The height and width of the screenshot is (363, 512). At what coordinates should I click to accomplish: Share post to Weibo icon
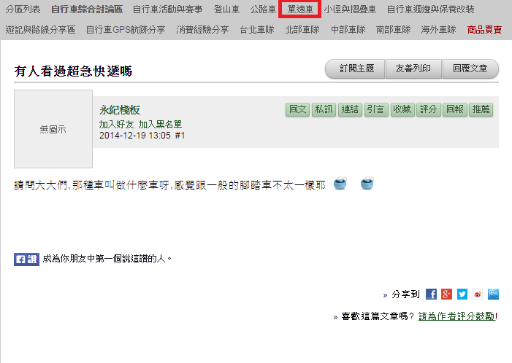tap(478, 294)
